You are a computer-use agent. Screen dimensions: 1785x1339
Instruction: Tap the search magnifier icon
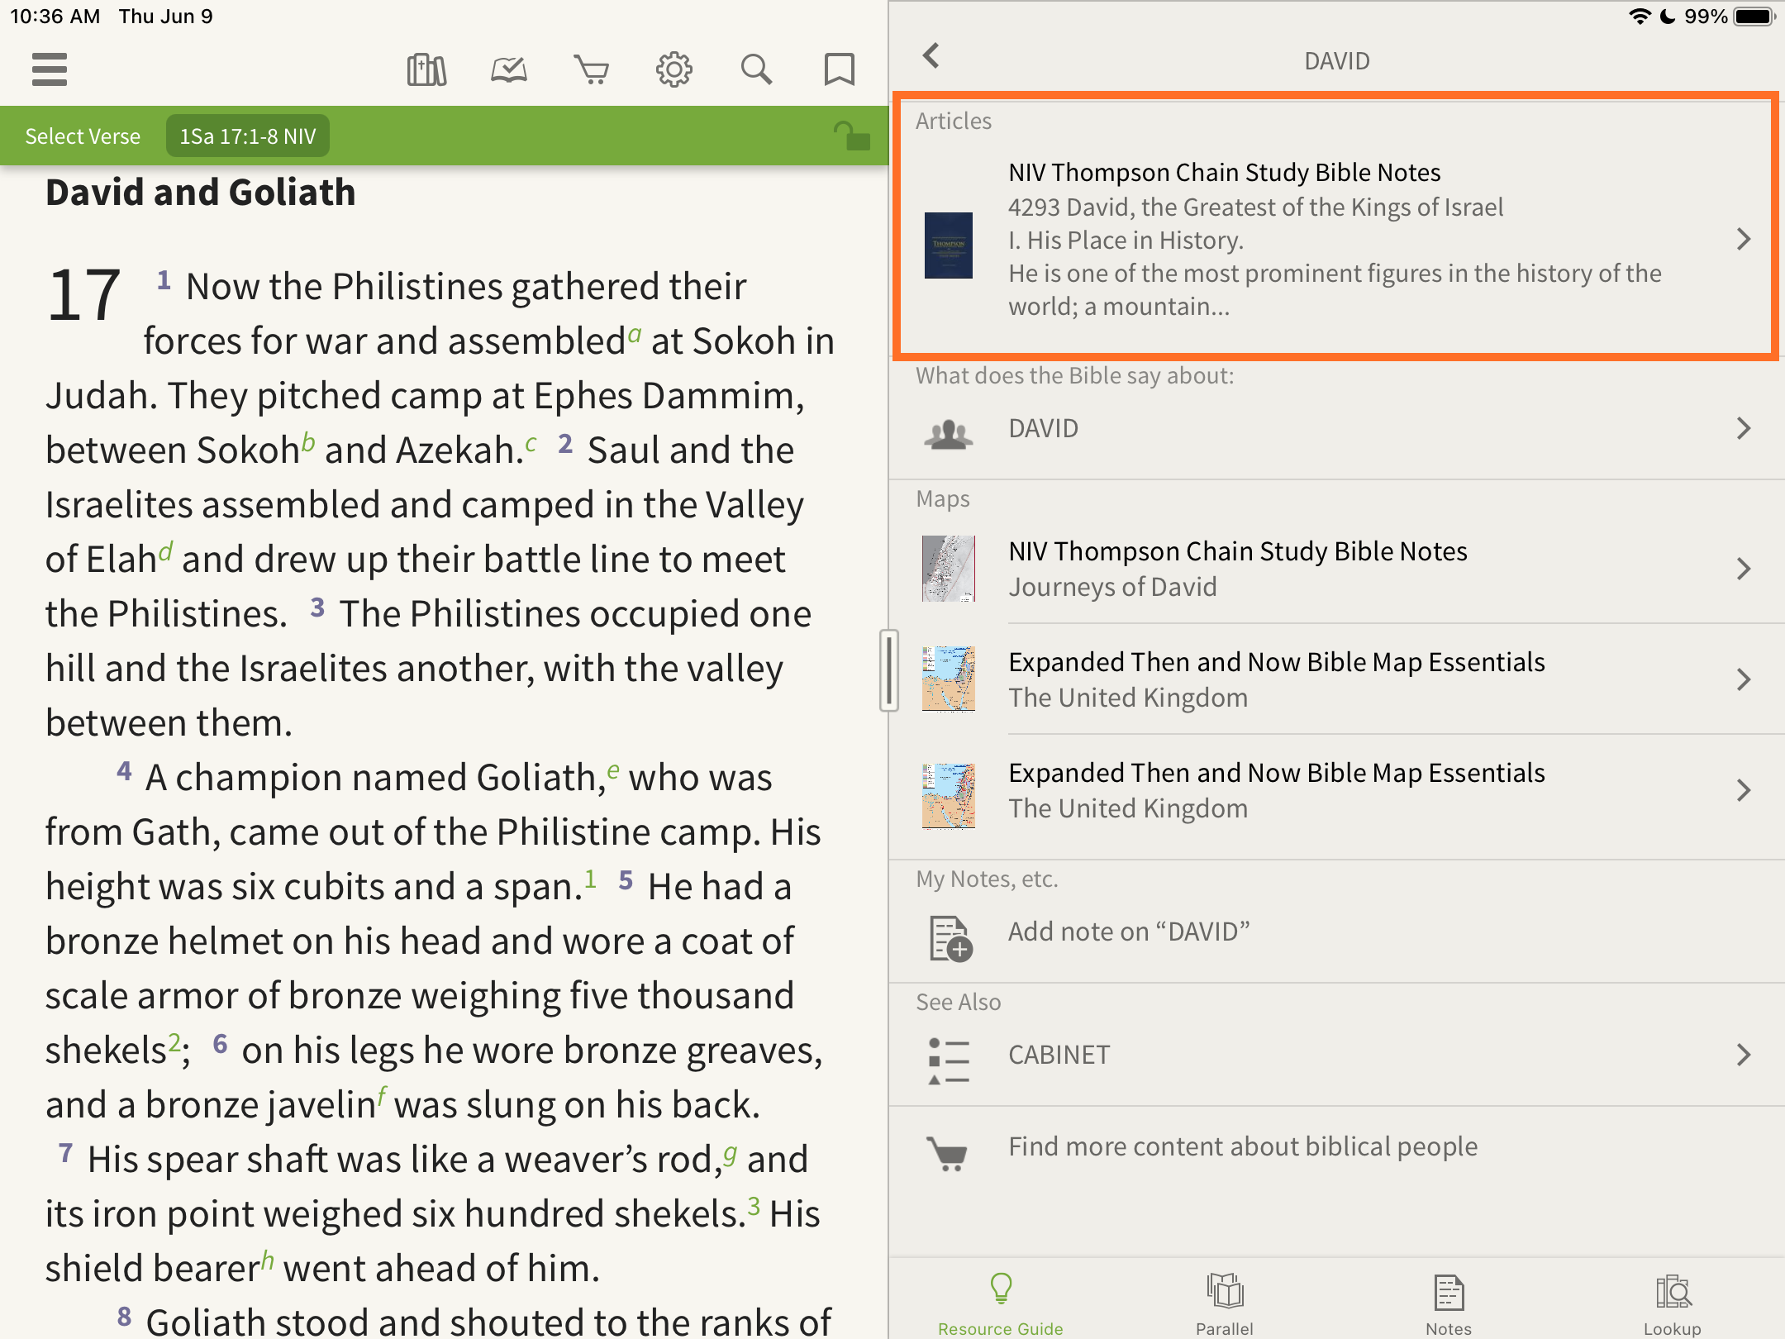click(x=756, y=69)
